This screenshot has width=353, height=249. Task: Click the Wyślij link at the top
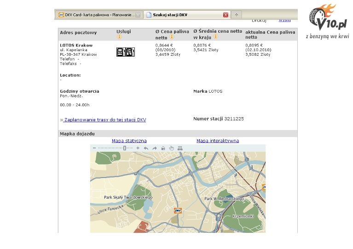[284, 21]
